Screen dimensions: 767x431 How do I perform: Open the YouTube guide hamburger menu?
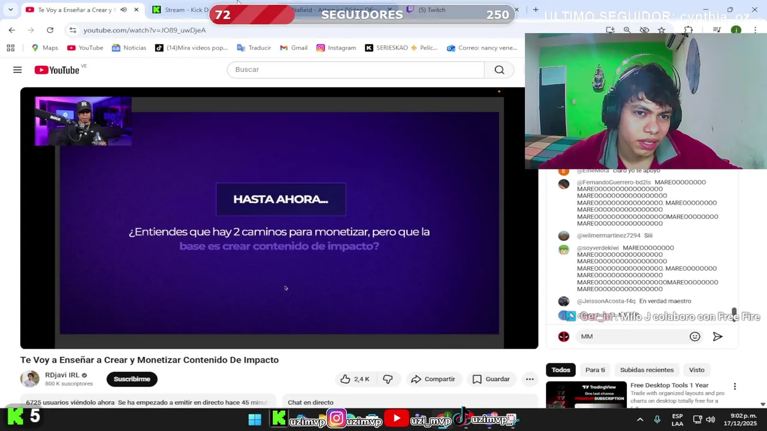(x=17, y=70)
